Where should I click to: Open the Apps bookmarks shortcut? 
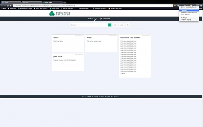pos(4,9)
